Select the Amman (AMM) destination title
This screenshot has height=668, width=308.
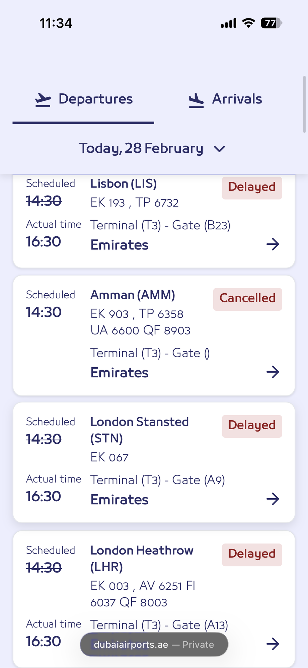click(133, 295)
